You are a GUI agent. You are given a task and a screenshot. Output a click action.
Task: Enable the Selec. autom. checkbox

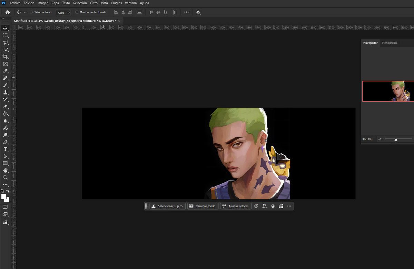(31, 12)
